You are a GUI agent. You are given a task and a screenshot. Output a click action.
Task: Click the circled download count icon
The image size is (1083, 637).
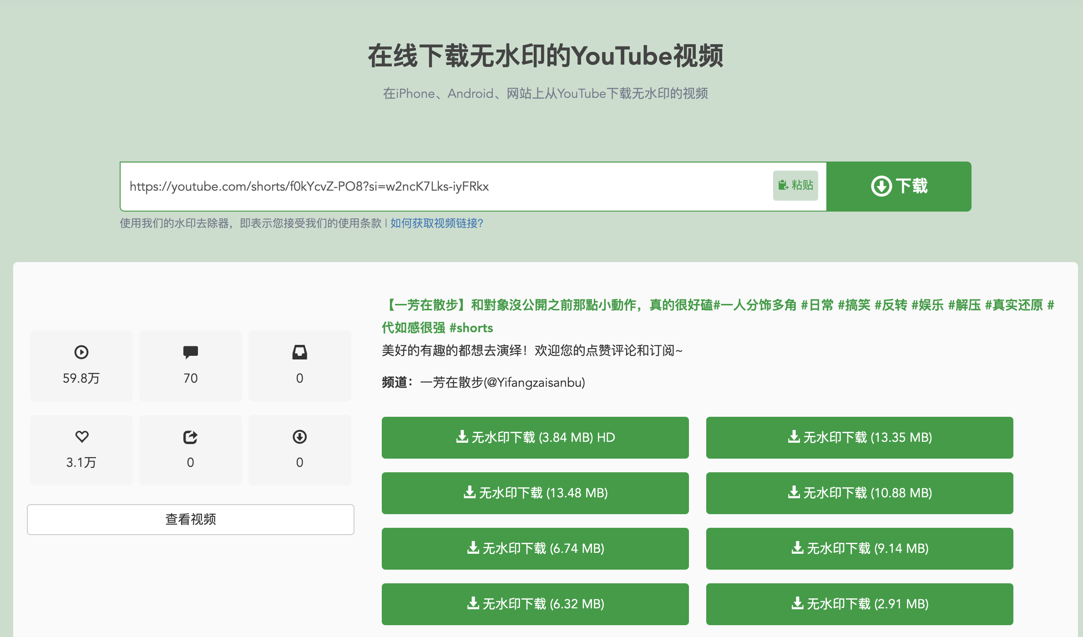pos(299,437)
